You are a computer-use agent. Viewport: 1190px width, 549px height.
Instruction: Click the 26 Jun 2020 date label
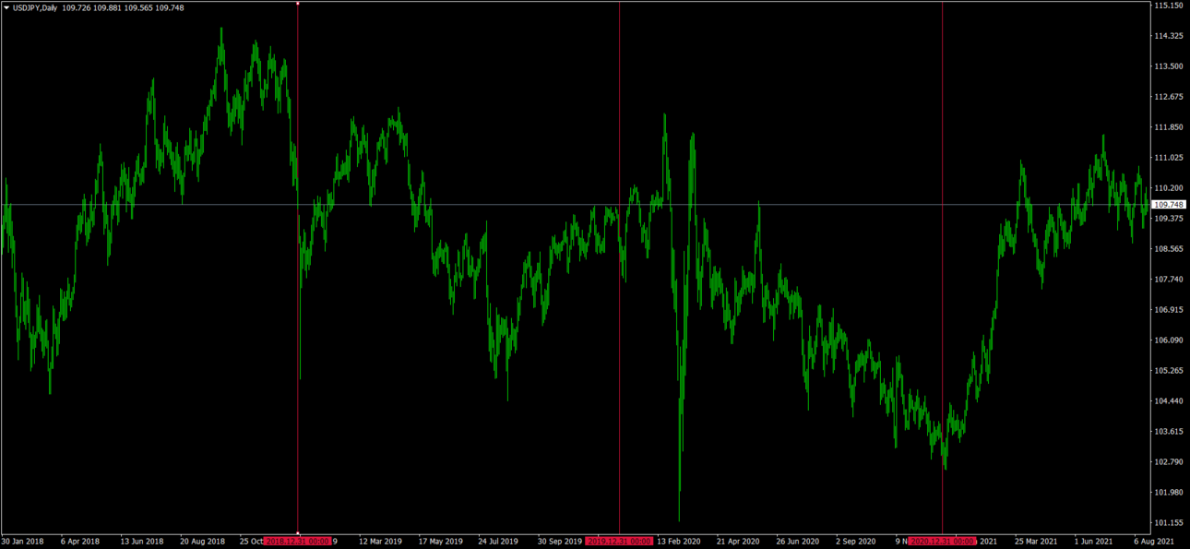(798, 542)
